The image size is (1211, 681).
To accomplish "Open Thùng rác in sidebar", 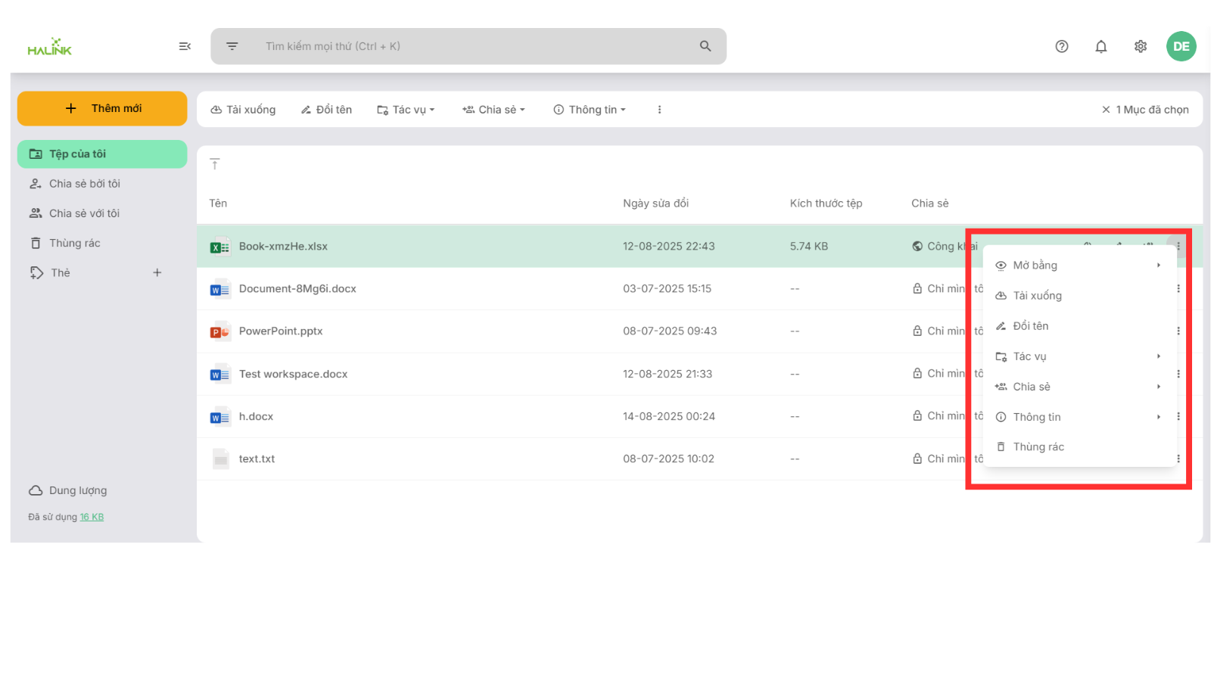I will (x=102, y=243).
